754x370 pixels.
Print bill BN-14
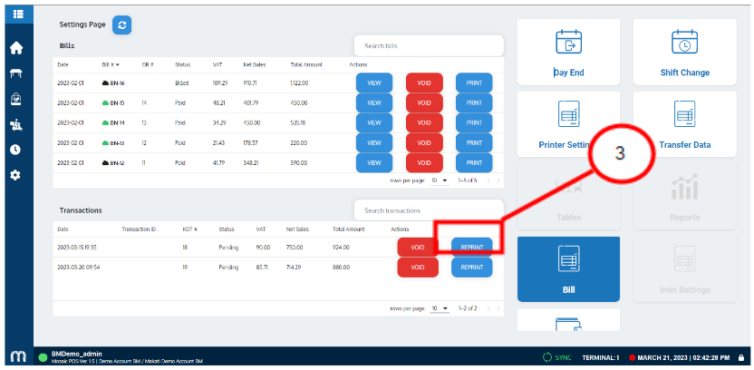coord(474,123)
